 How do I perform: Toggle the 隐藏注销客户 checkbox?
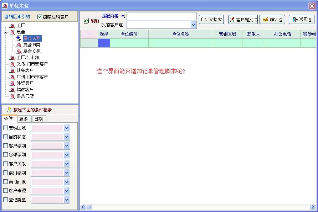pyautogui.click(x=40, y=17)
